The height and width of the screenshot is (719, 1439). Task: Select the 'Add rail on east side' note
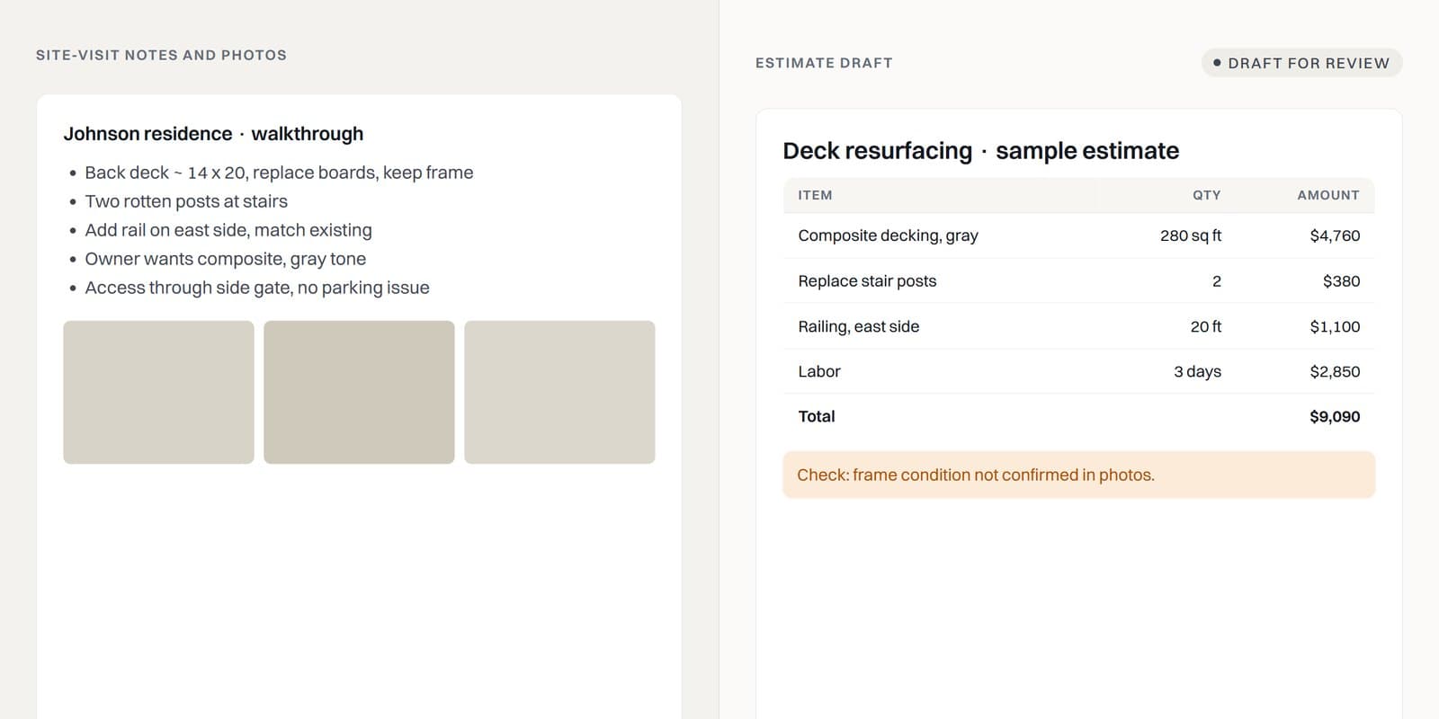pyautogui.click(x=228, y=230)
